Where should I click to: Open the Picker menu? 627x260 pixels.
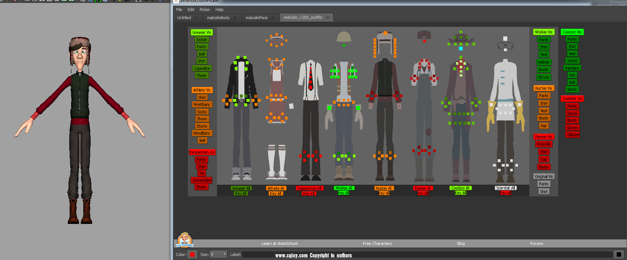pyautogui.click(x=204, y=10)
